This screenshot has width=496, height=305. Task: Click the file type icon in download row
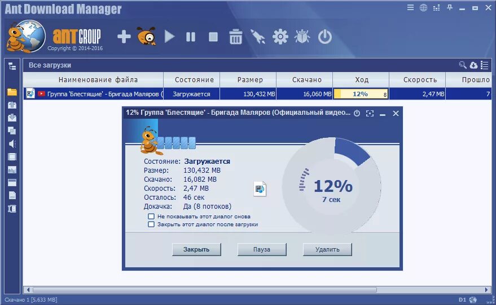30,93
